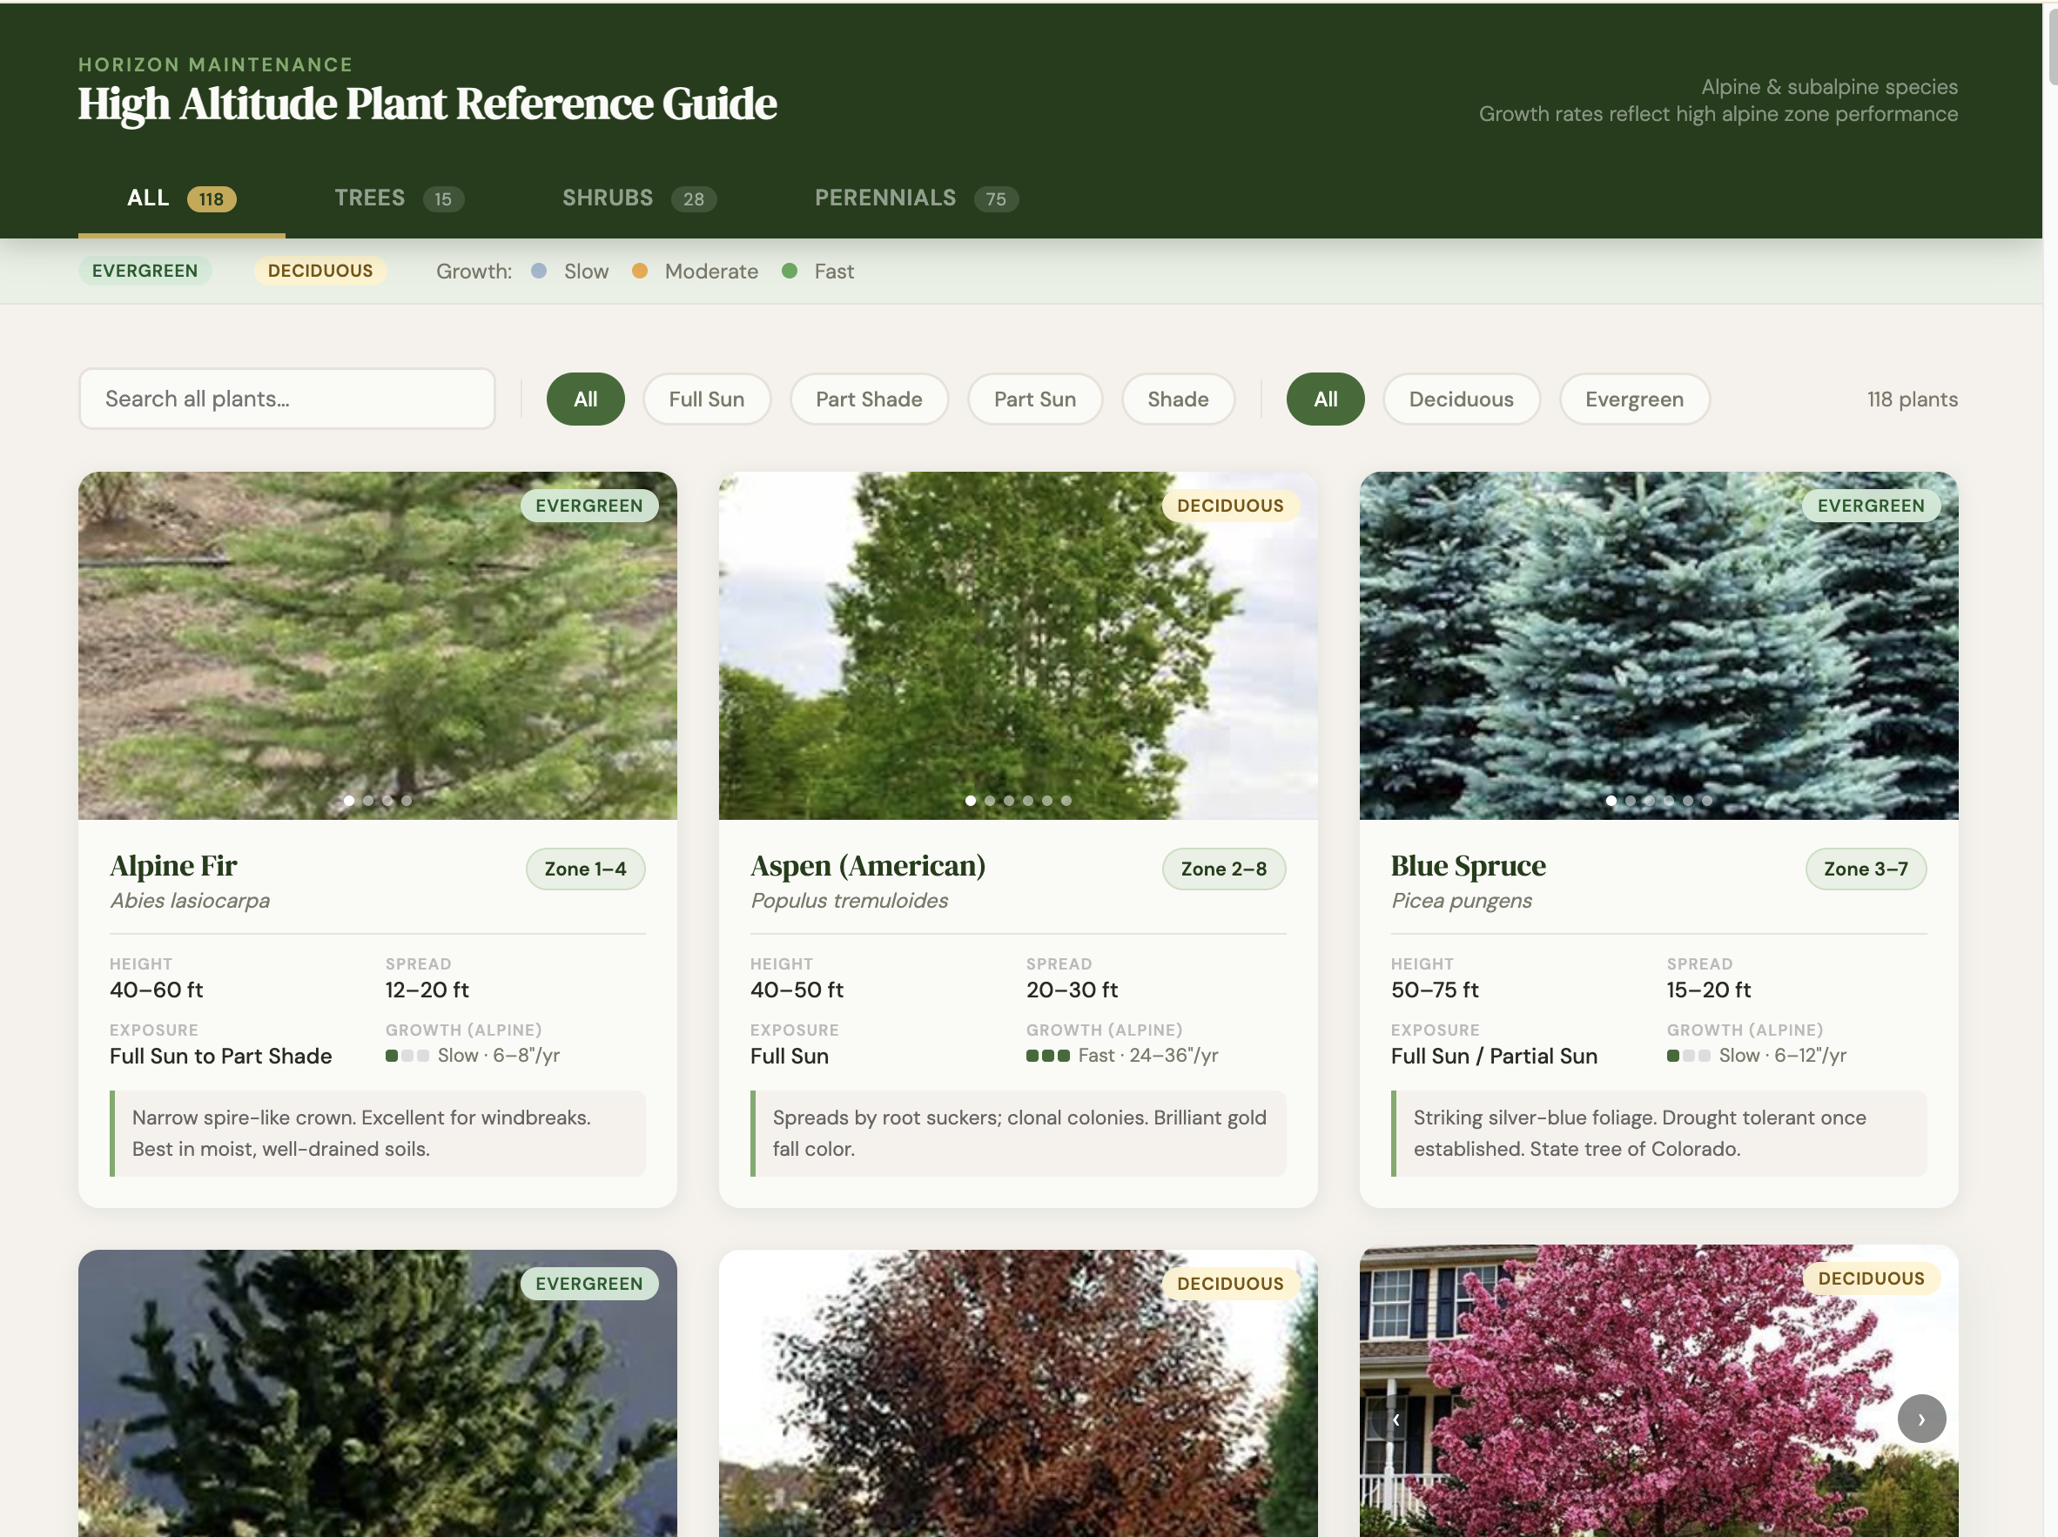
Task: Click the EVERGREEN legend badge
Action: 145,271
